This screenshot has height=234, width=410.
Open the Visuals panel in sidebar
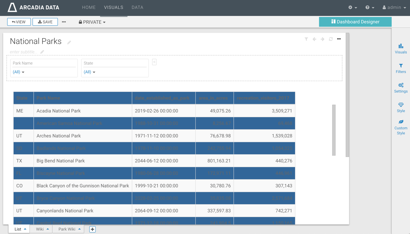(401, 49)
